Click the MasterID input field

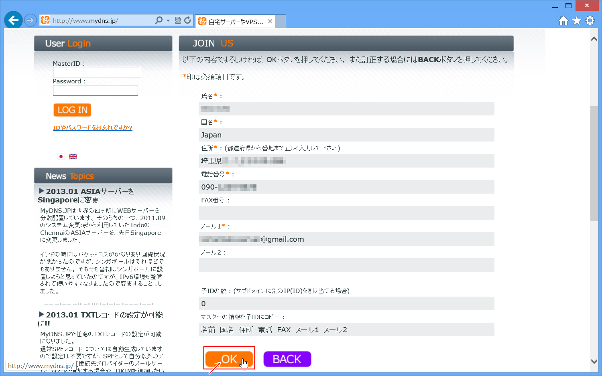click(x=97, y=72)
